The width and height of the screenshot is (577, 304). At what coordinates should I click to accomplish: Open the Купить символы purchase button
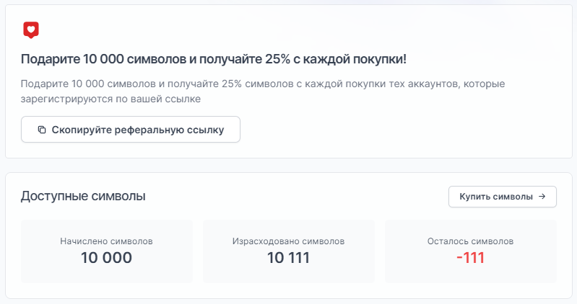pos(502,197)
